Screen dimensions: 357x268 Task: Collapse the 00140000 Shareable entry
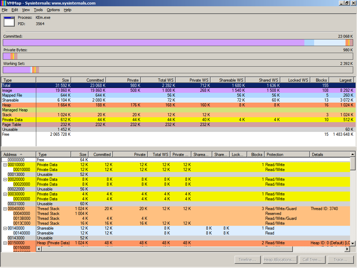click(x=5, y=228)
